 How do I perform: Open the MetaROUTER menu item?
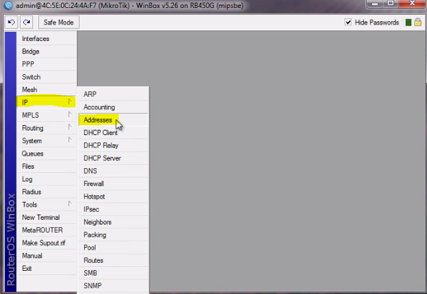tap(46, 230)
